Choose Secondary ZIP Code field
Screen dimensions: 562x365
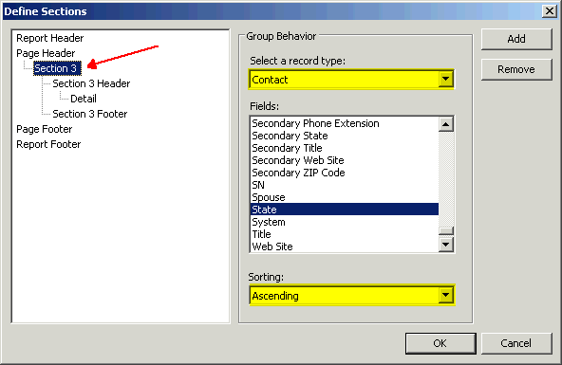pos(344,173)
